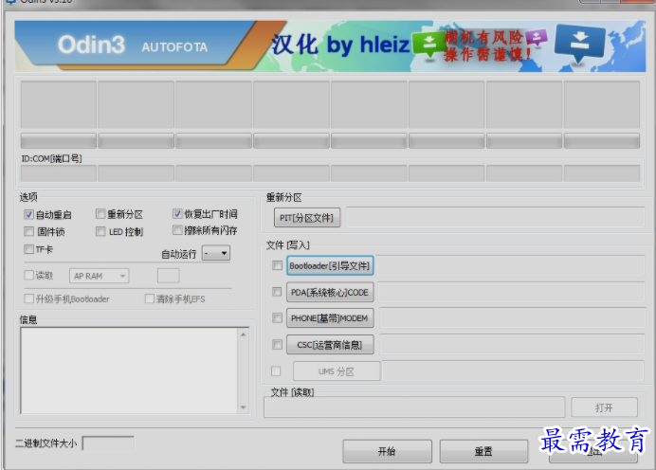Click the log scrollbar up arrow
Image resolution: width=656 pixels, height=470 pixels.
coord(243,334)
